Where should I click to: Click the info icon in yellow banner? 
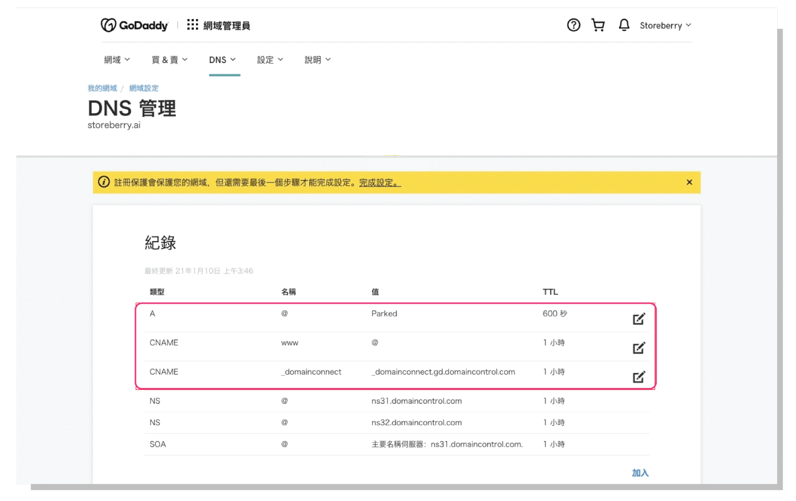[x=104, y=182]
